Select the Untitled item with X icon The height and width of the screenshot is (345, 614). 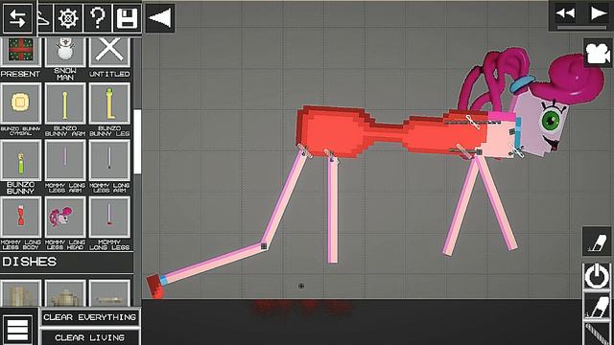(109, 52)
